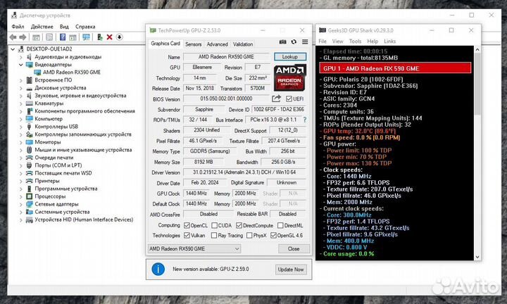
Task: Click the Принтеры printer icon
Action: pyautogui.click(x=30, y=181)
